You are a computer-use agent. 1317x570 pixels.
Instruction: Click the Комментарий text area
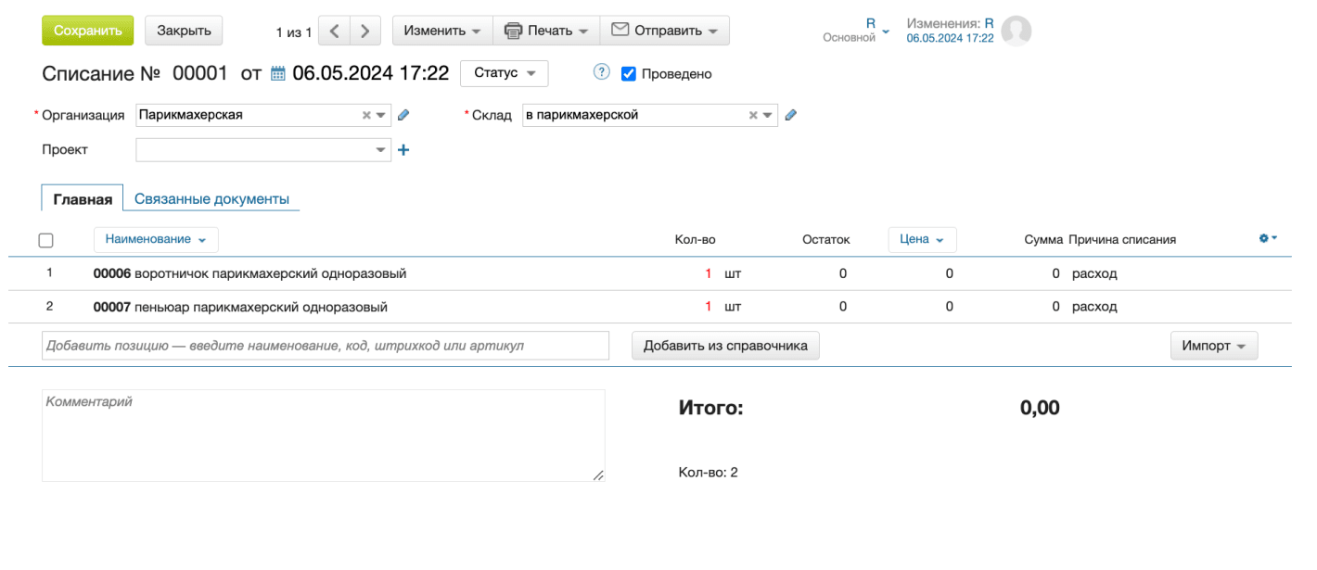322,434
